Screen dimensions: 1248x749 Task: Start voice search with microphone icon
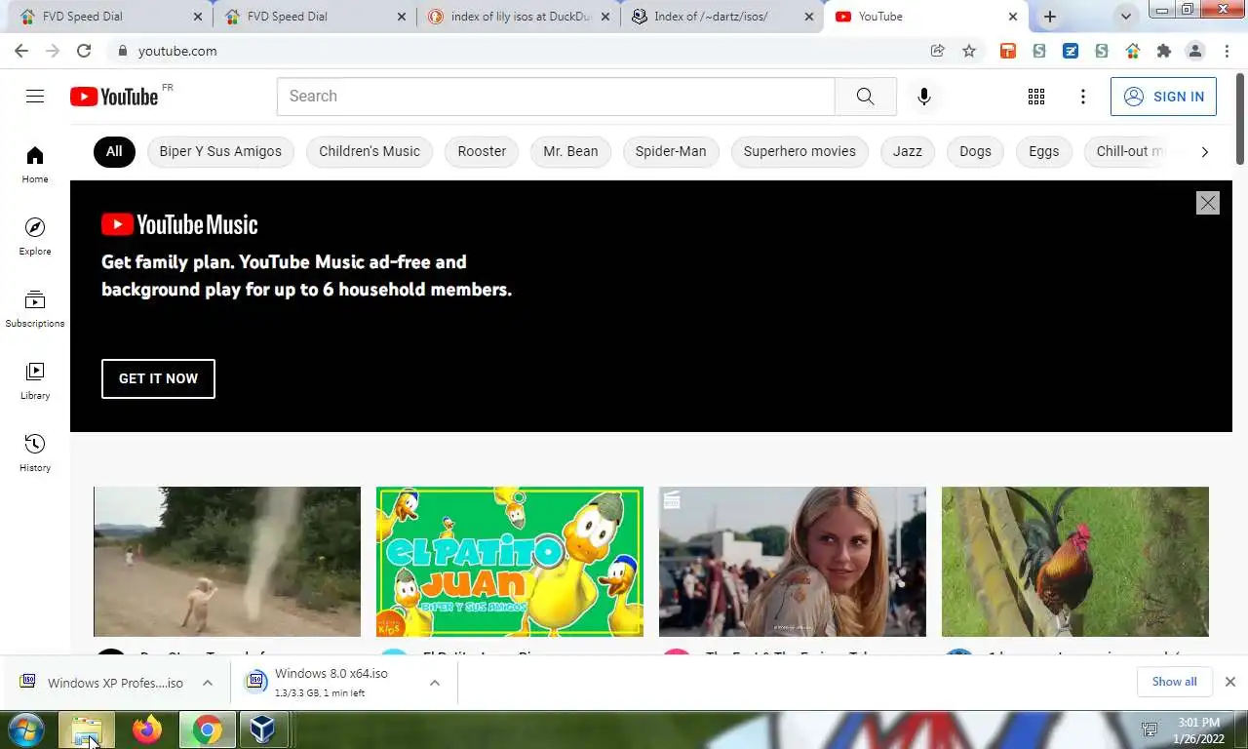tap(923, 97)
